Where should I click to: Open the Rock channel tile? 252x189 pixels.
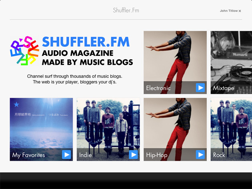click(x=231, y=129)
